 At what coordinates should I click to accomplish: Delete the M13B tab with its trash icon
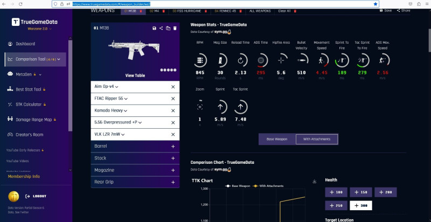click(x=141, y=11)
